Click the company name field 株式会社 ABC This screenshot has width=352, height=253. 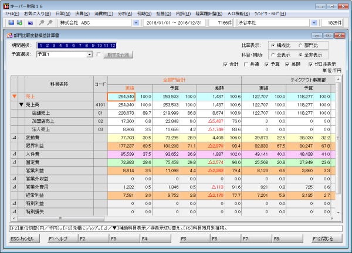coord(96,23)
